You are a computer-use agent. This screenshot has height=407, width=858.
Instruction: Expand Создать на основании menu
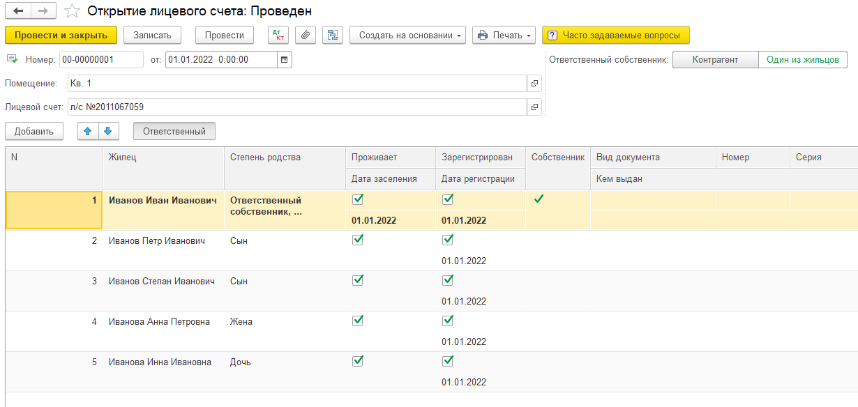coord(408,35)
